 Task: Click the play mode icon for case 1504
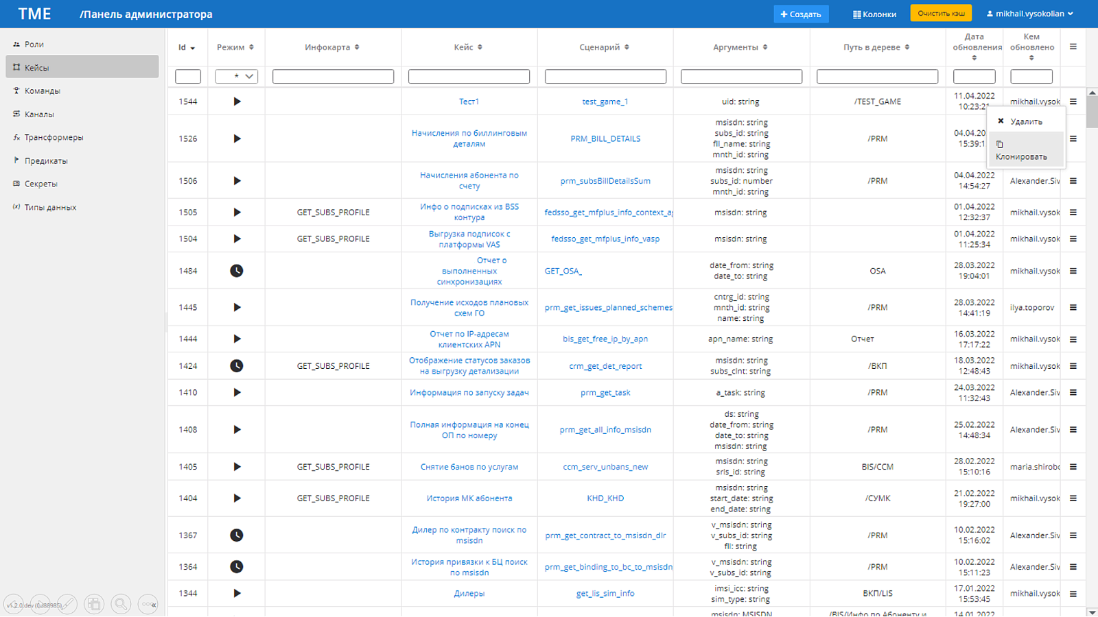pyautogui.click(x=237, y=239)
